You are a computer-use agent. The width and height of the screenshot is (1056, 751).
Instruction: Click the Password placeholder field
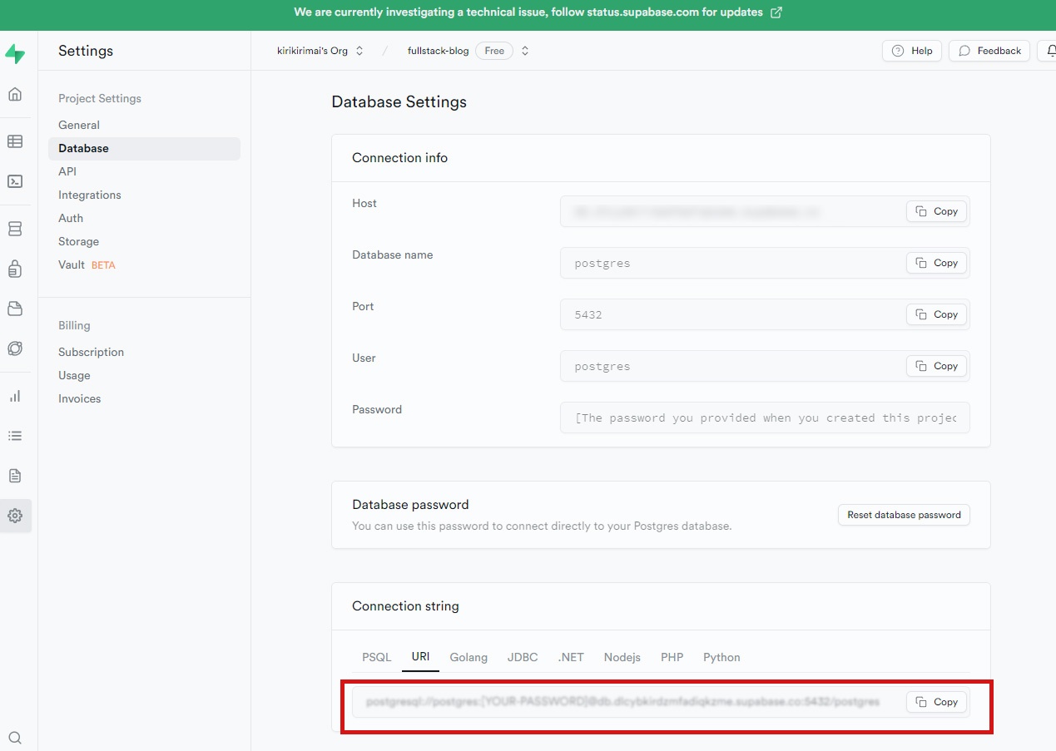coord(765,417)
